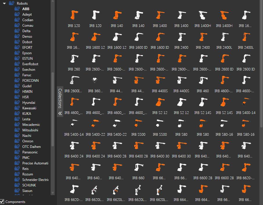Pick the white IRB 5500 robot
The height and width of the screenshot is (205, 263).
(159, 123)
